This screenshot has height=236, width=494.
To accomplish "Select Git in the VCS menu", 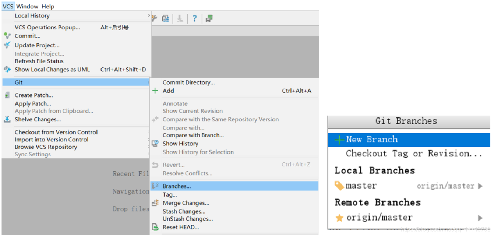I will [76, 82].
